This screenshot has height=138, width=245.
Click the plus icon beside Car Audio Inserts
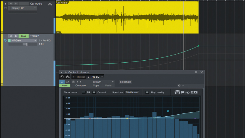tap(66, 72)
